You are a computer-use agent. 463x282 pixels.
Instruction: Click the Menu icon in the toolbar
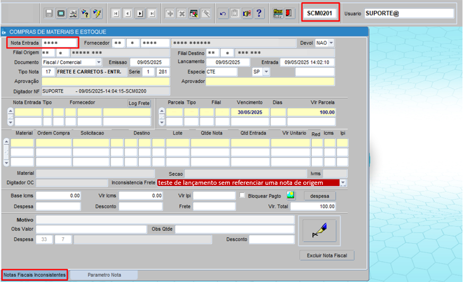coord(278,13)
